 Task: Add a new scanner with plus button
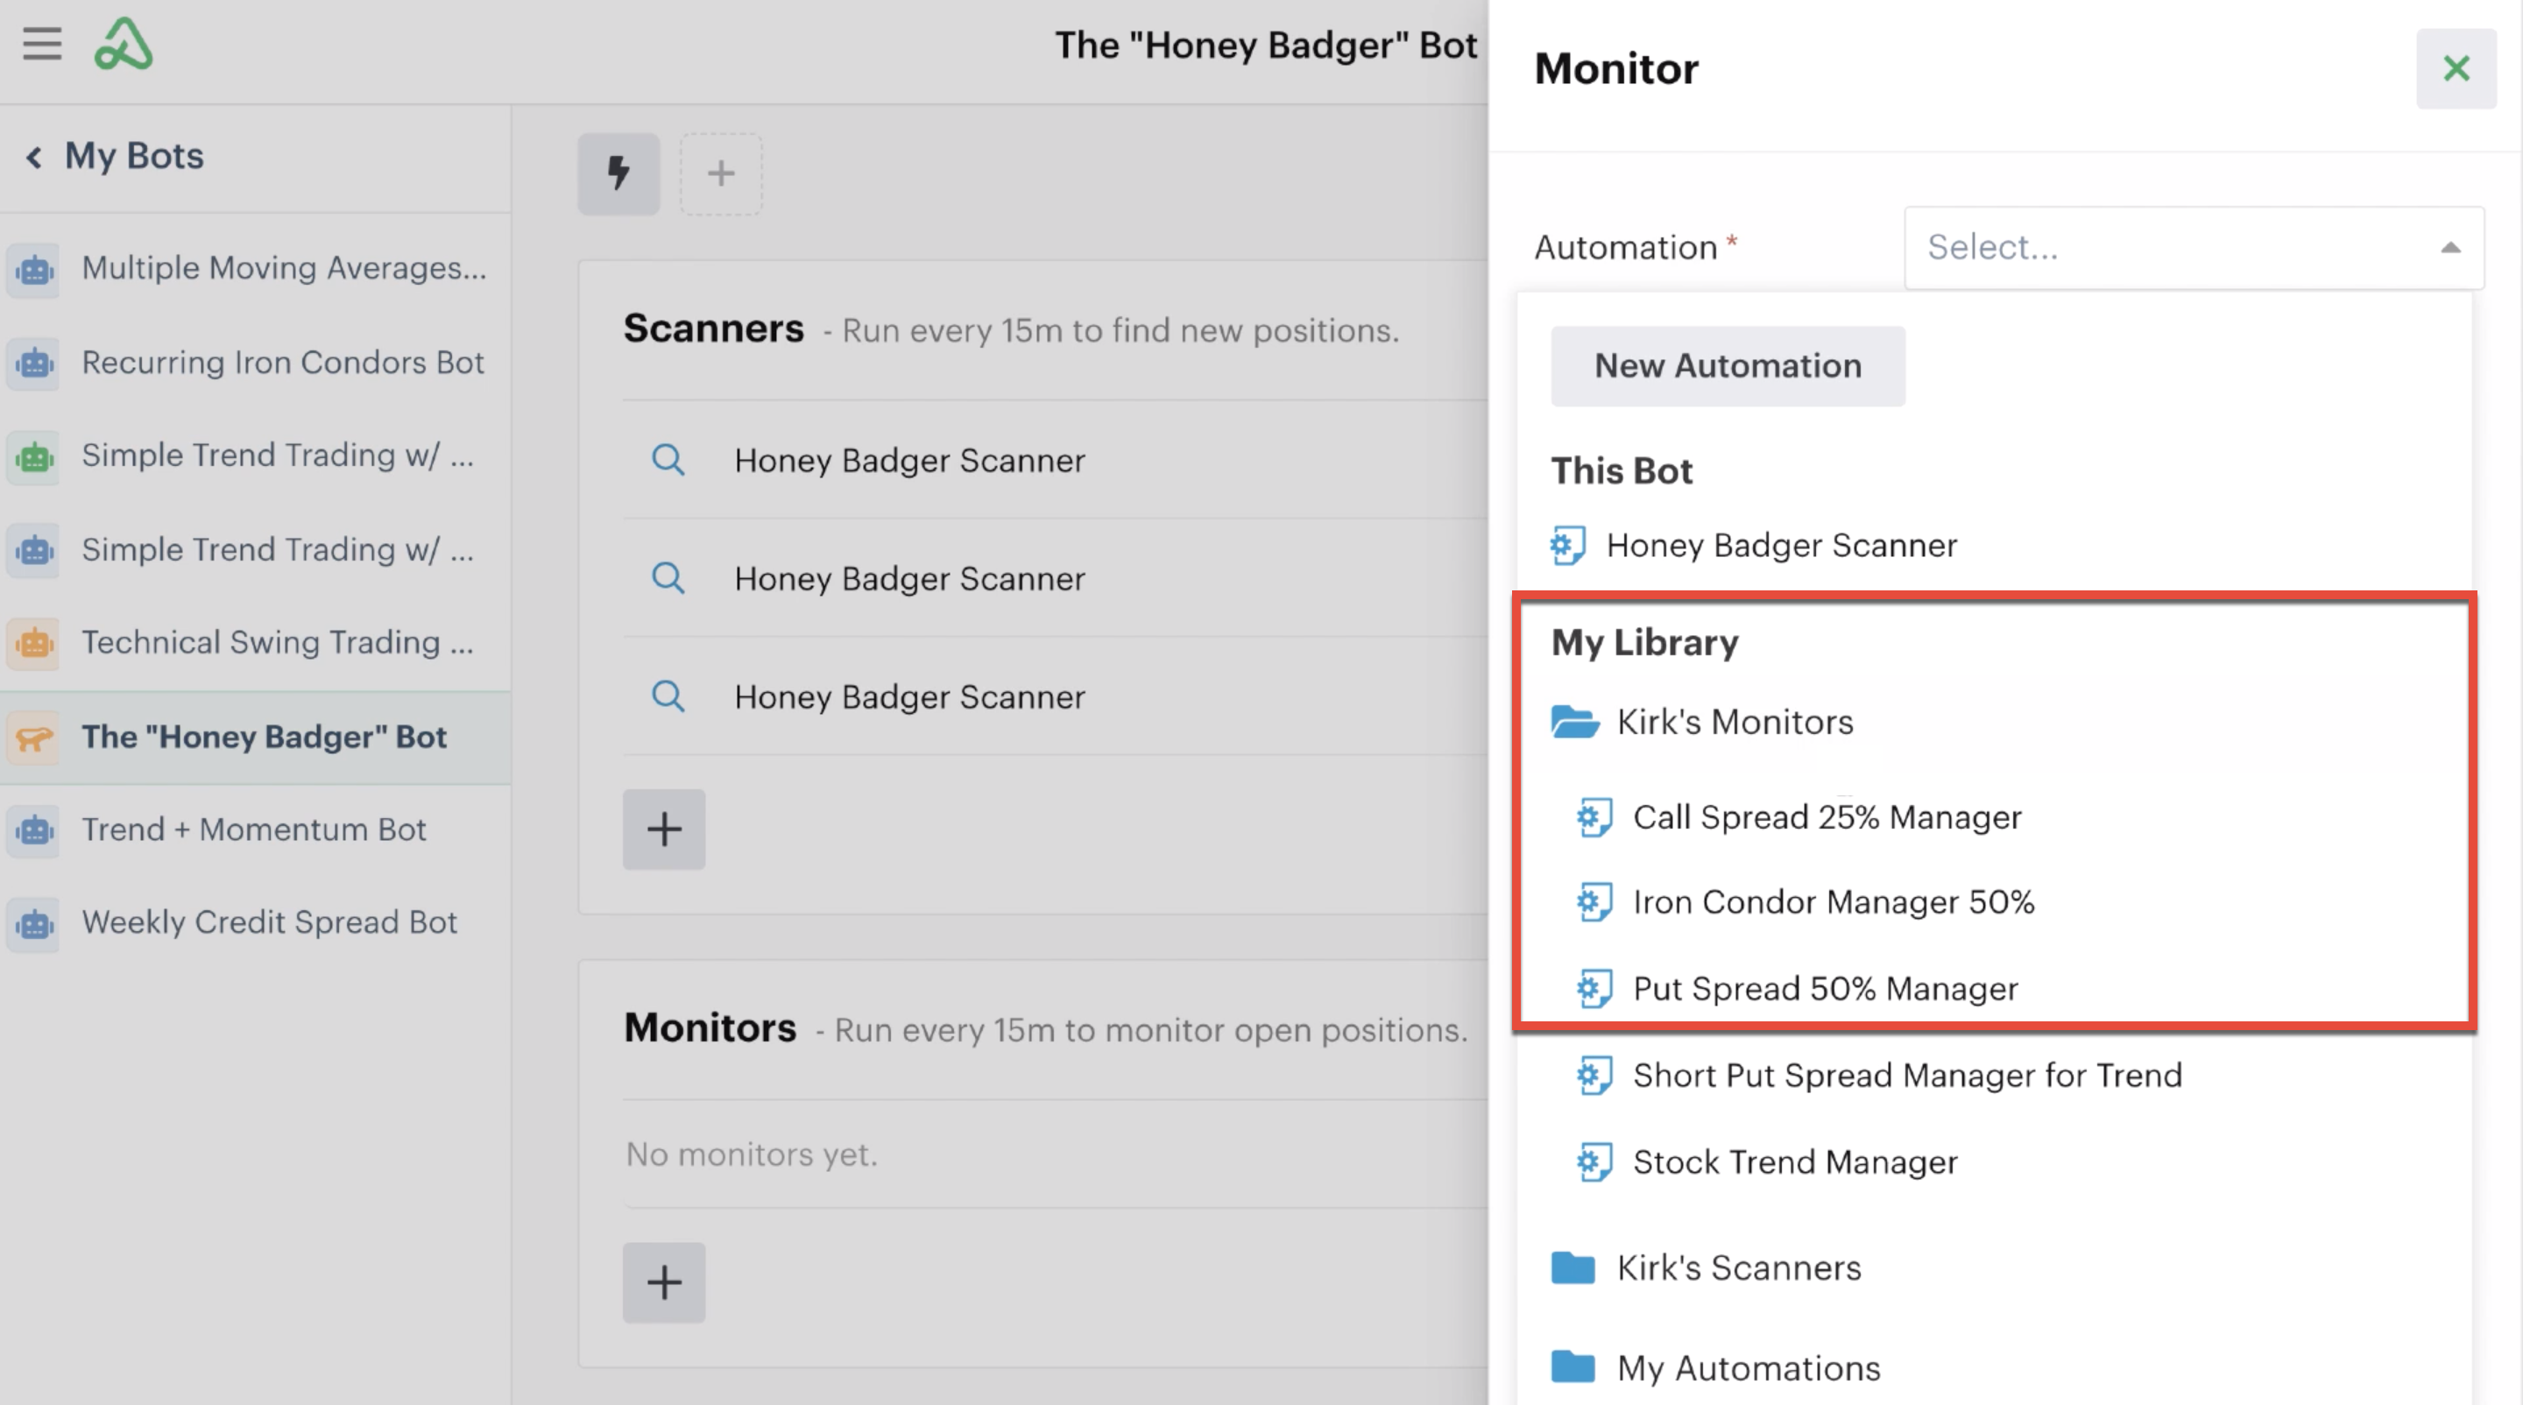(x=664, y=830)
